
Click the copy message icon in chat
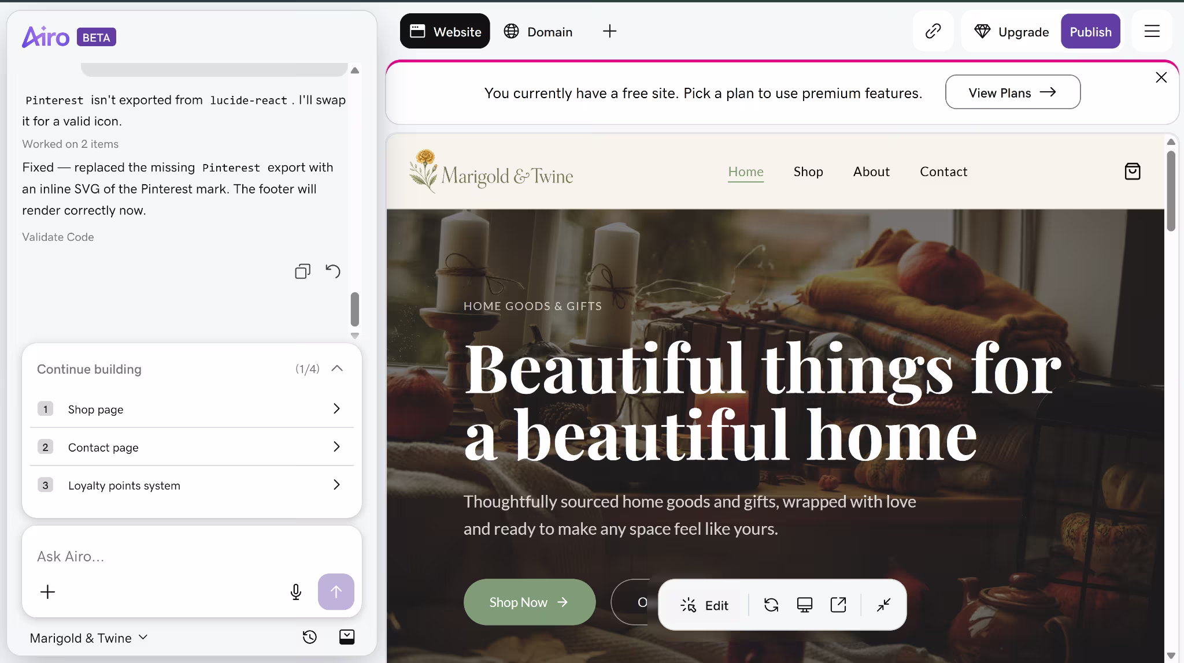click(302, 271)
